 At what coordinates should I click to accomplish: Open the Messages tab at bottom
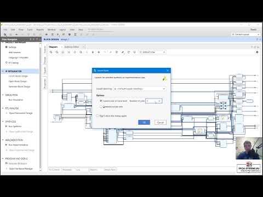pos(67,170)
